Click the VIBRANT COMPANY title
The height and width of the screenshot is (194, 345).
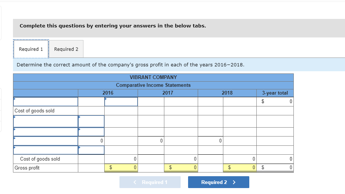tap(153, 78)
